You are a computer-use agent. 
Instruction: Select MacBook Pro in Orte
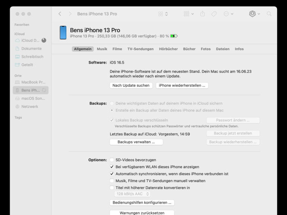tap(30, 82)
